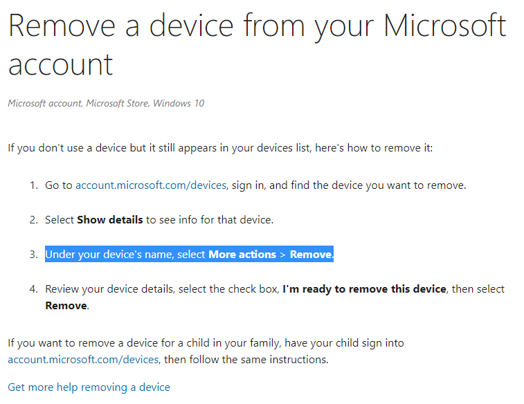The image size is (524, 404).
Task: Open account.microsoft.com/devices link in child paragraph
Action: [83, 360]
